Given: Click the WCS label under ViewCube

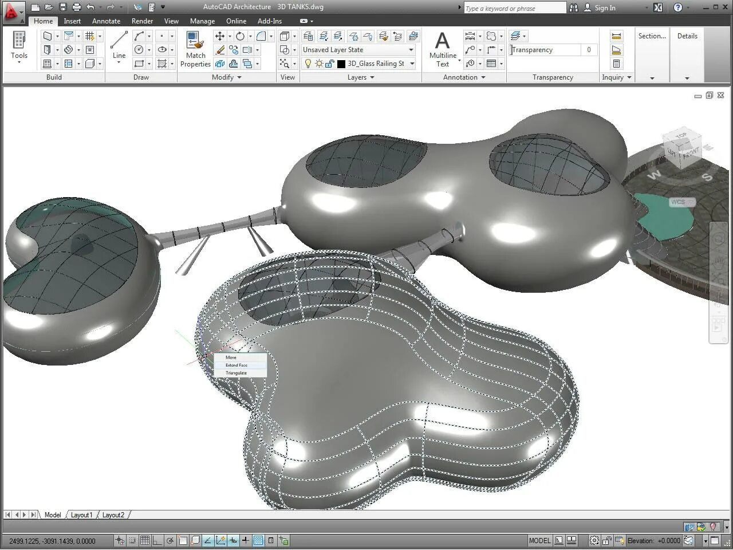Looking at the screenshot, I should pos(681,202).
